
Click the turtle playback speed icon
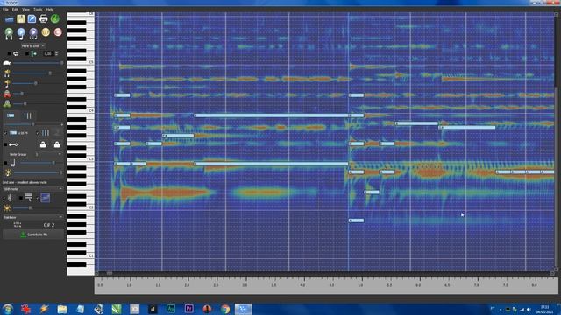pos(7,63)
